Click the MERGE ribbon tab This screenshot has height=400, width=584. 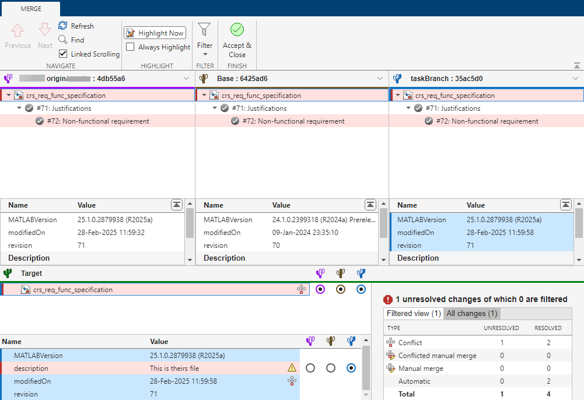coord(30,9)
